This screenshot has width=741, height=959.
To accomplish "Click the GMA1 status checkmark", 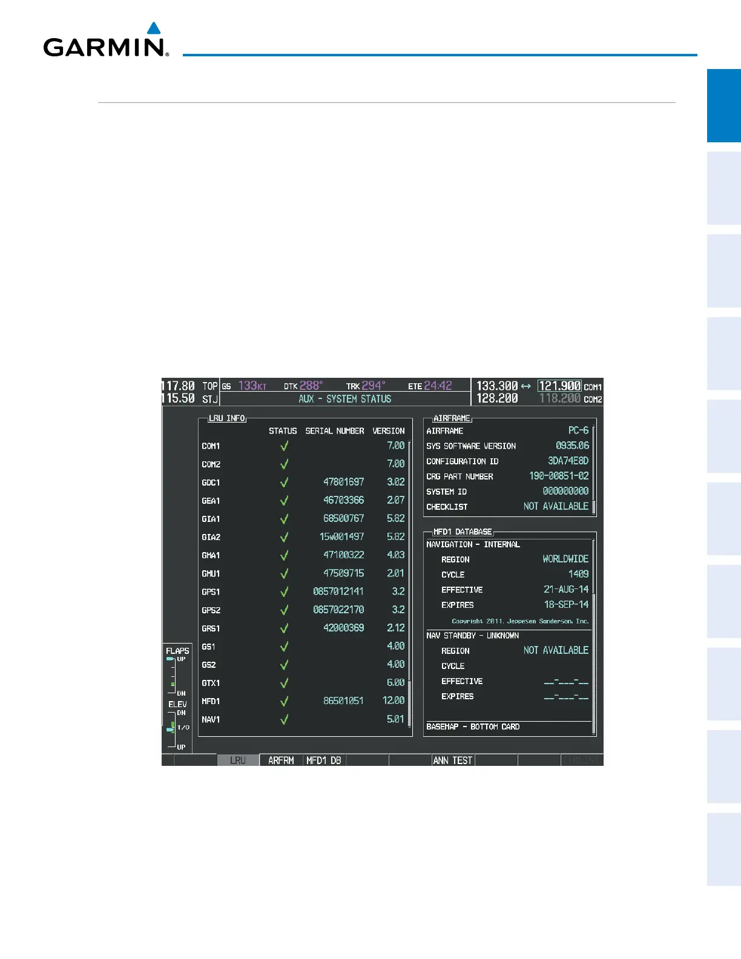I will pos(284,555).
